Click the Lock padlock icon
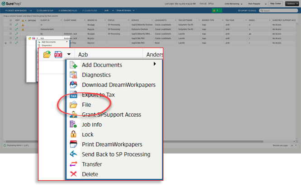The image size is (301, 187). [x=74, y=134]
